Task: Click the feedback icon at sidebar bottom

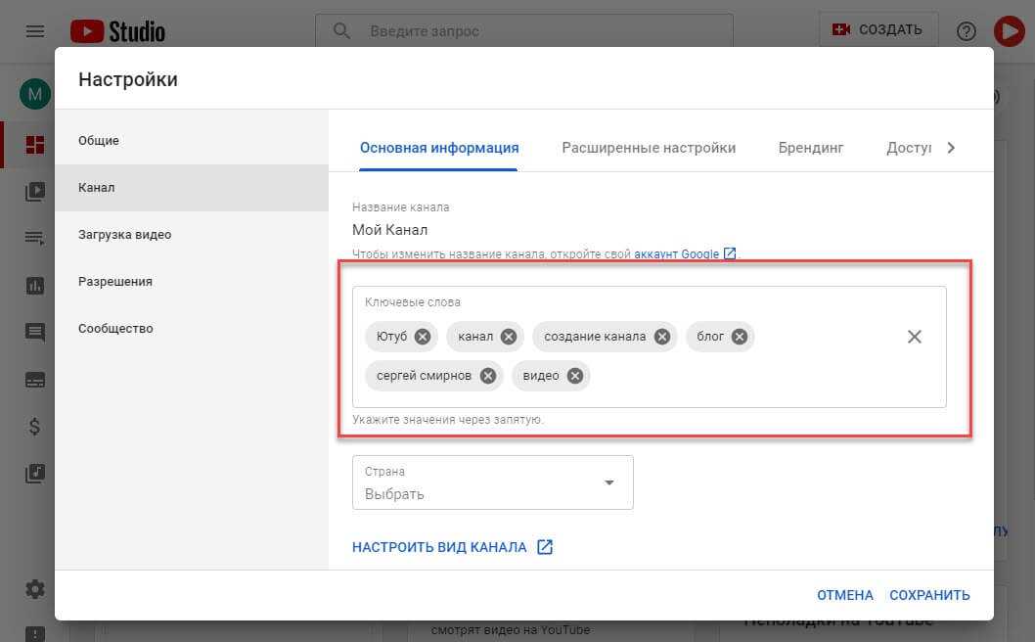Action: (35, 633)
